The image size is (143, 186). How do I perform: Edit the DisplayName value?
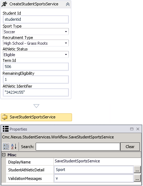click(97, 161)
